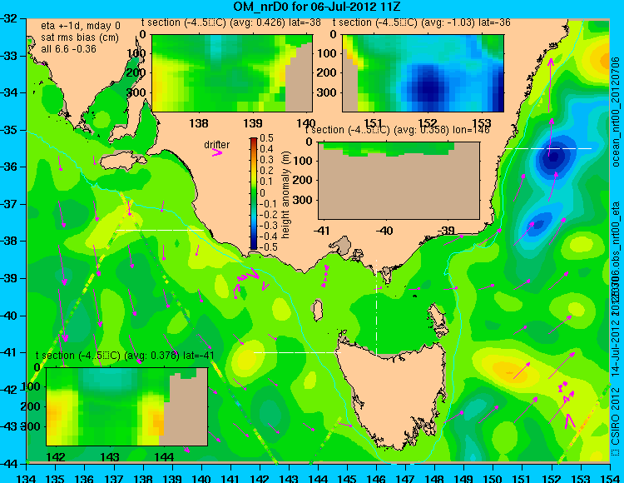Click the white dashed vertical section line at 146E
Image resolution: width=624 pixels, height=483 pixels.
click(376, 307)
